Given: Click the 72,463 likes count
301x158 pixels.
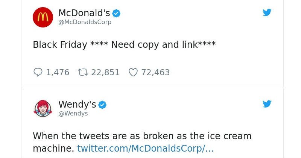Looking at the screenshot, I should point(155,72).
